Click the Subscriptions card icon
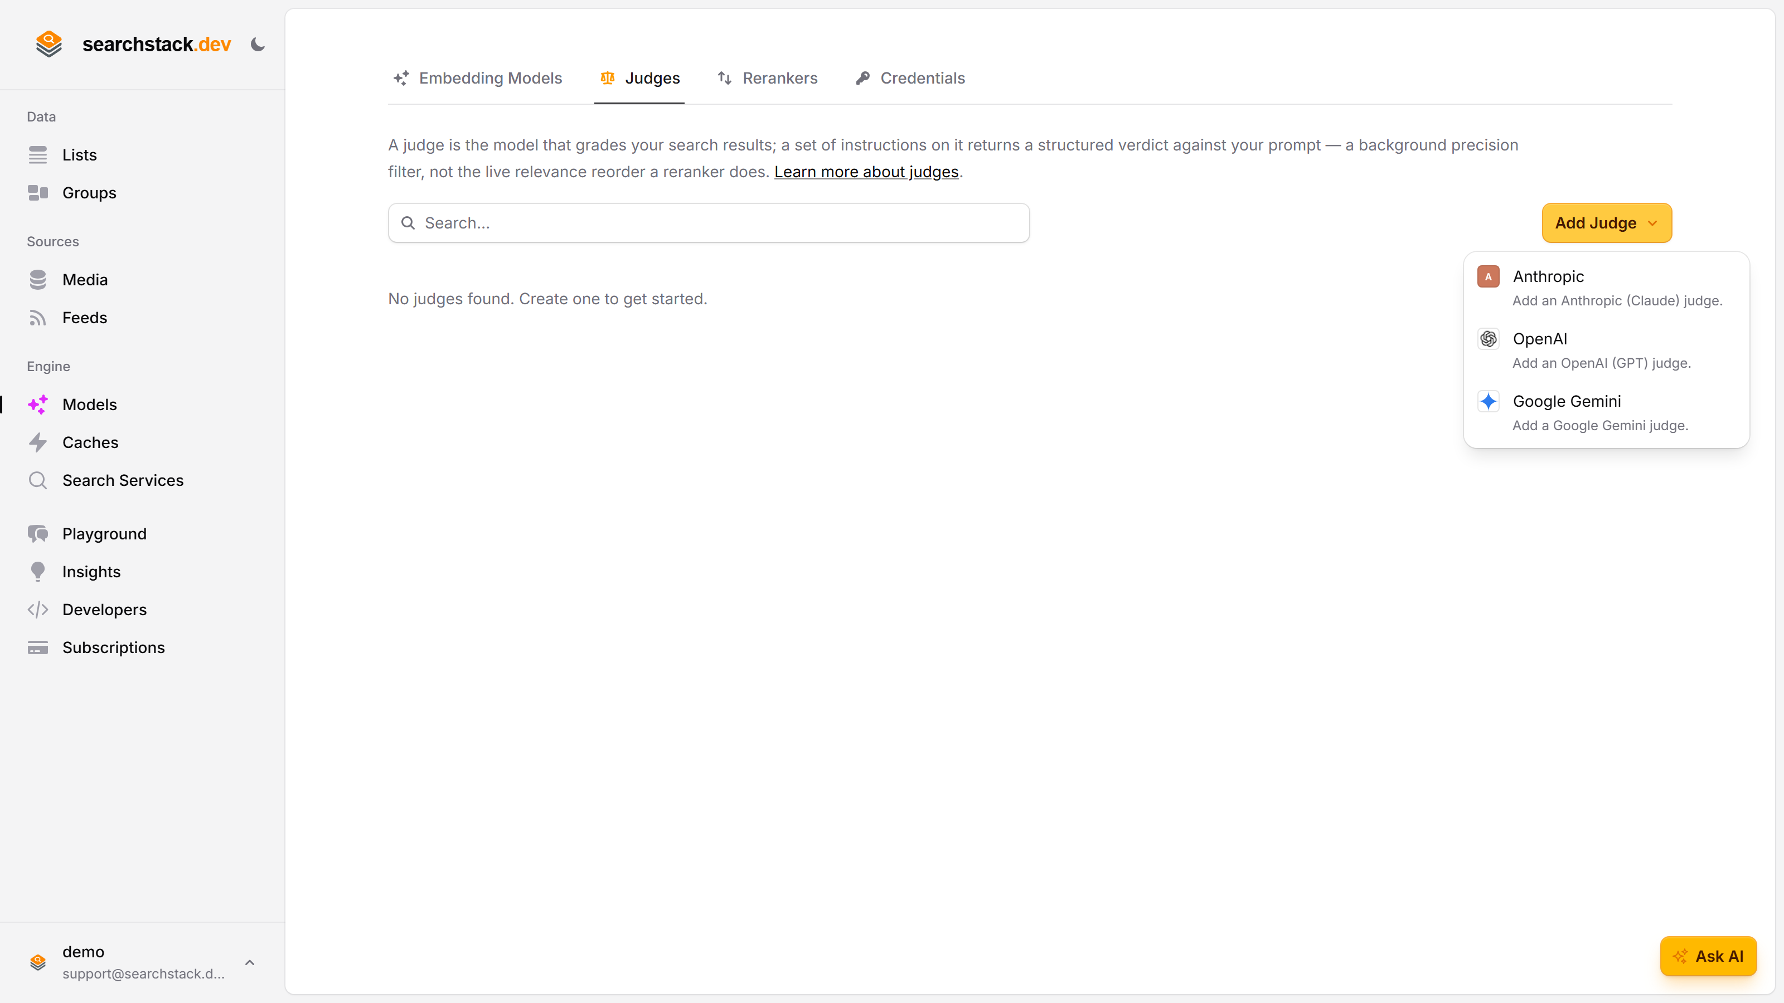The height and width of the screenshot is (1003, 1784). click(38, 648)
